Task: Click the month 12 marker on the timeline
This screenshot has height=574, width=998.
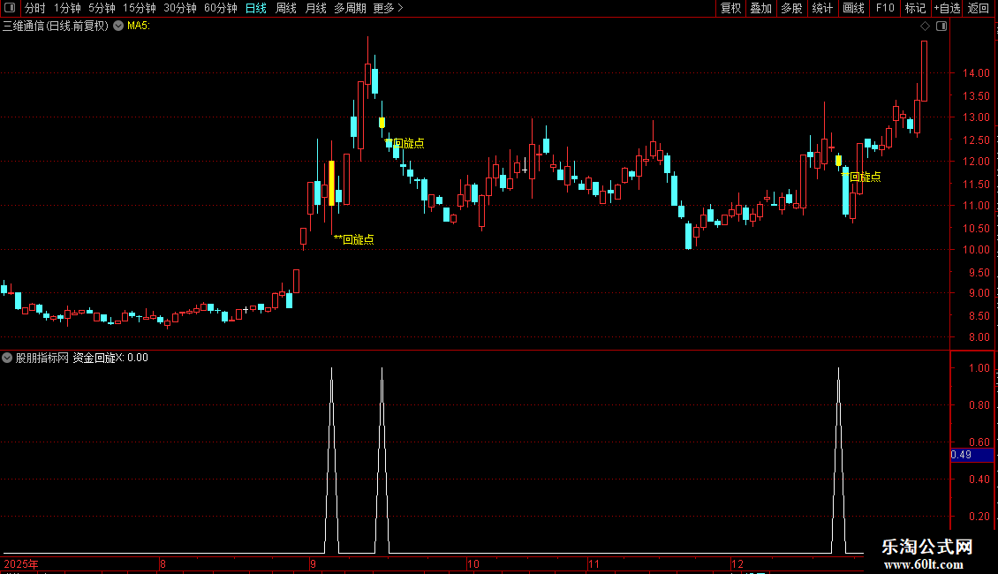Action: click(737, 563)
